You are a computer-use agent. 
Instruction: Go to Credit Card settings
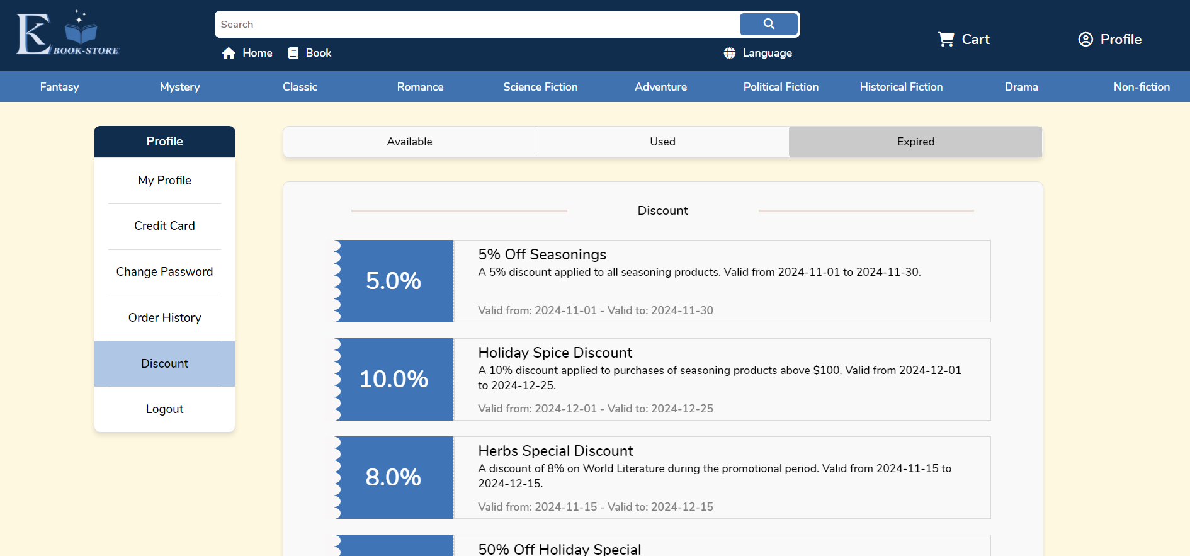(x=164, y=226)
